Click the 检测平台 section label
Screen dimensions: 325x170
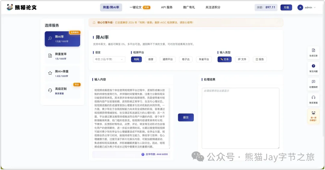coord(138,52)
